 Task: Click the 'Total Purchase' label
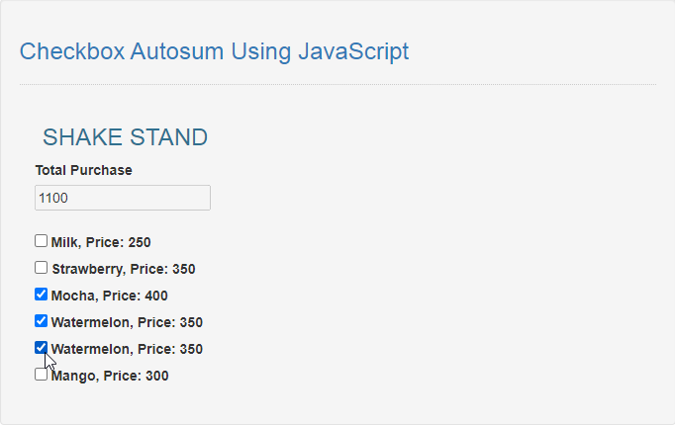(x=83, y=170)
